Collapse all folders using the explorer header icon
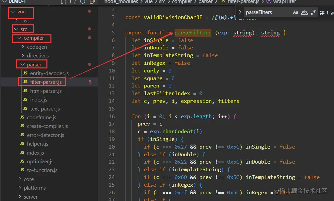Viewport: 334px width, 201px height. point(92,2)
